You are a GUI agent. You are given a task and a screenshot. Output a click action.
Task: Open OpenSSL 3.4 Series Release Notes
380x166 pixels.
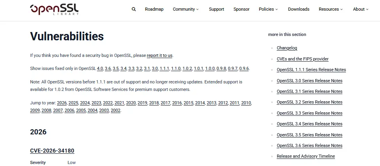click(x=310, y=124)
